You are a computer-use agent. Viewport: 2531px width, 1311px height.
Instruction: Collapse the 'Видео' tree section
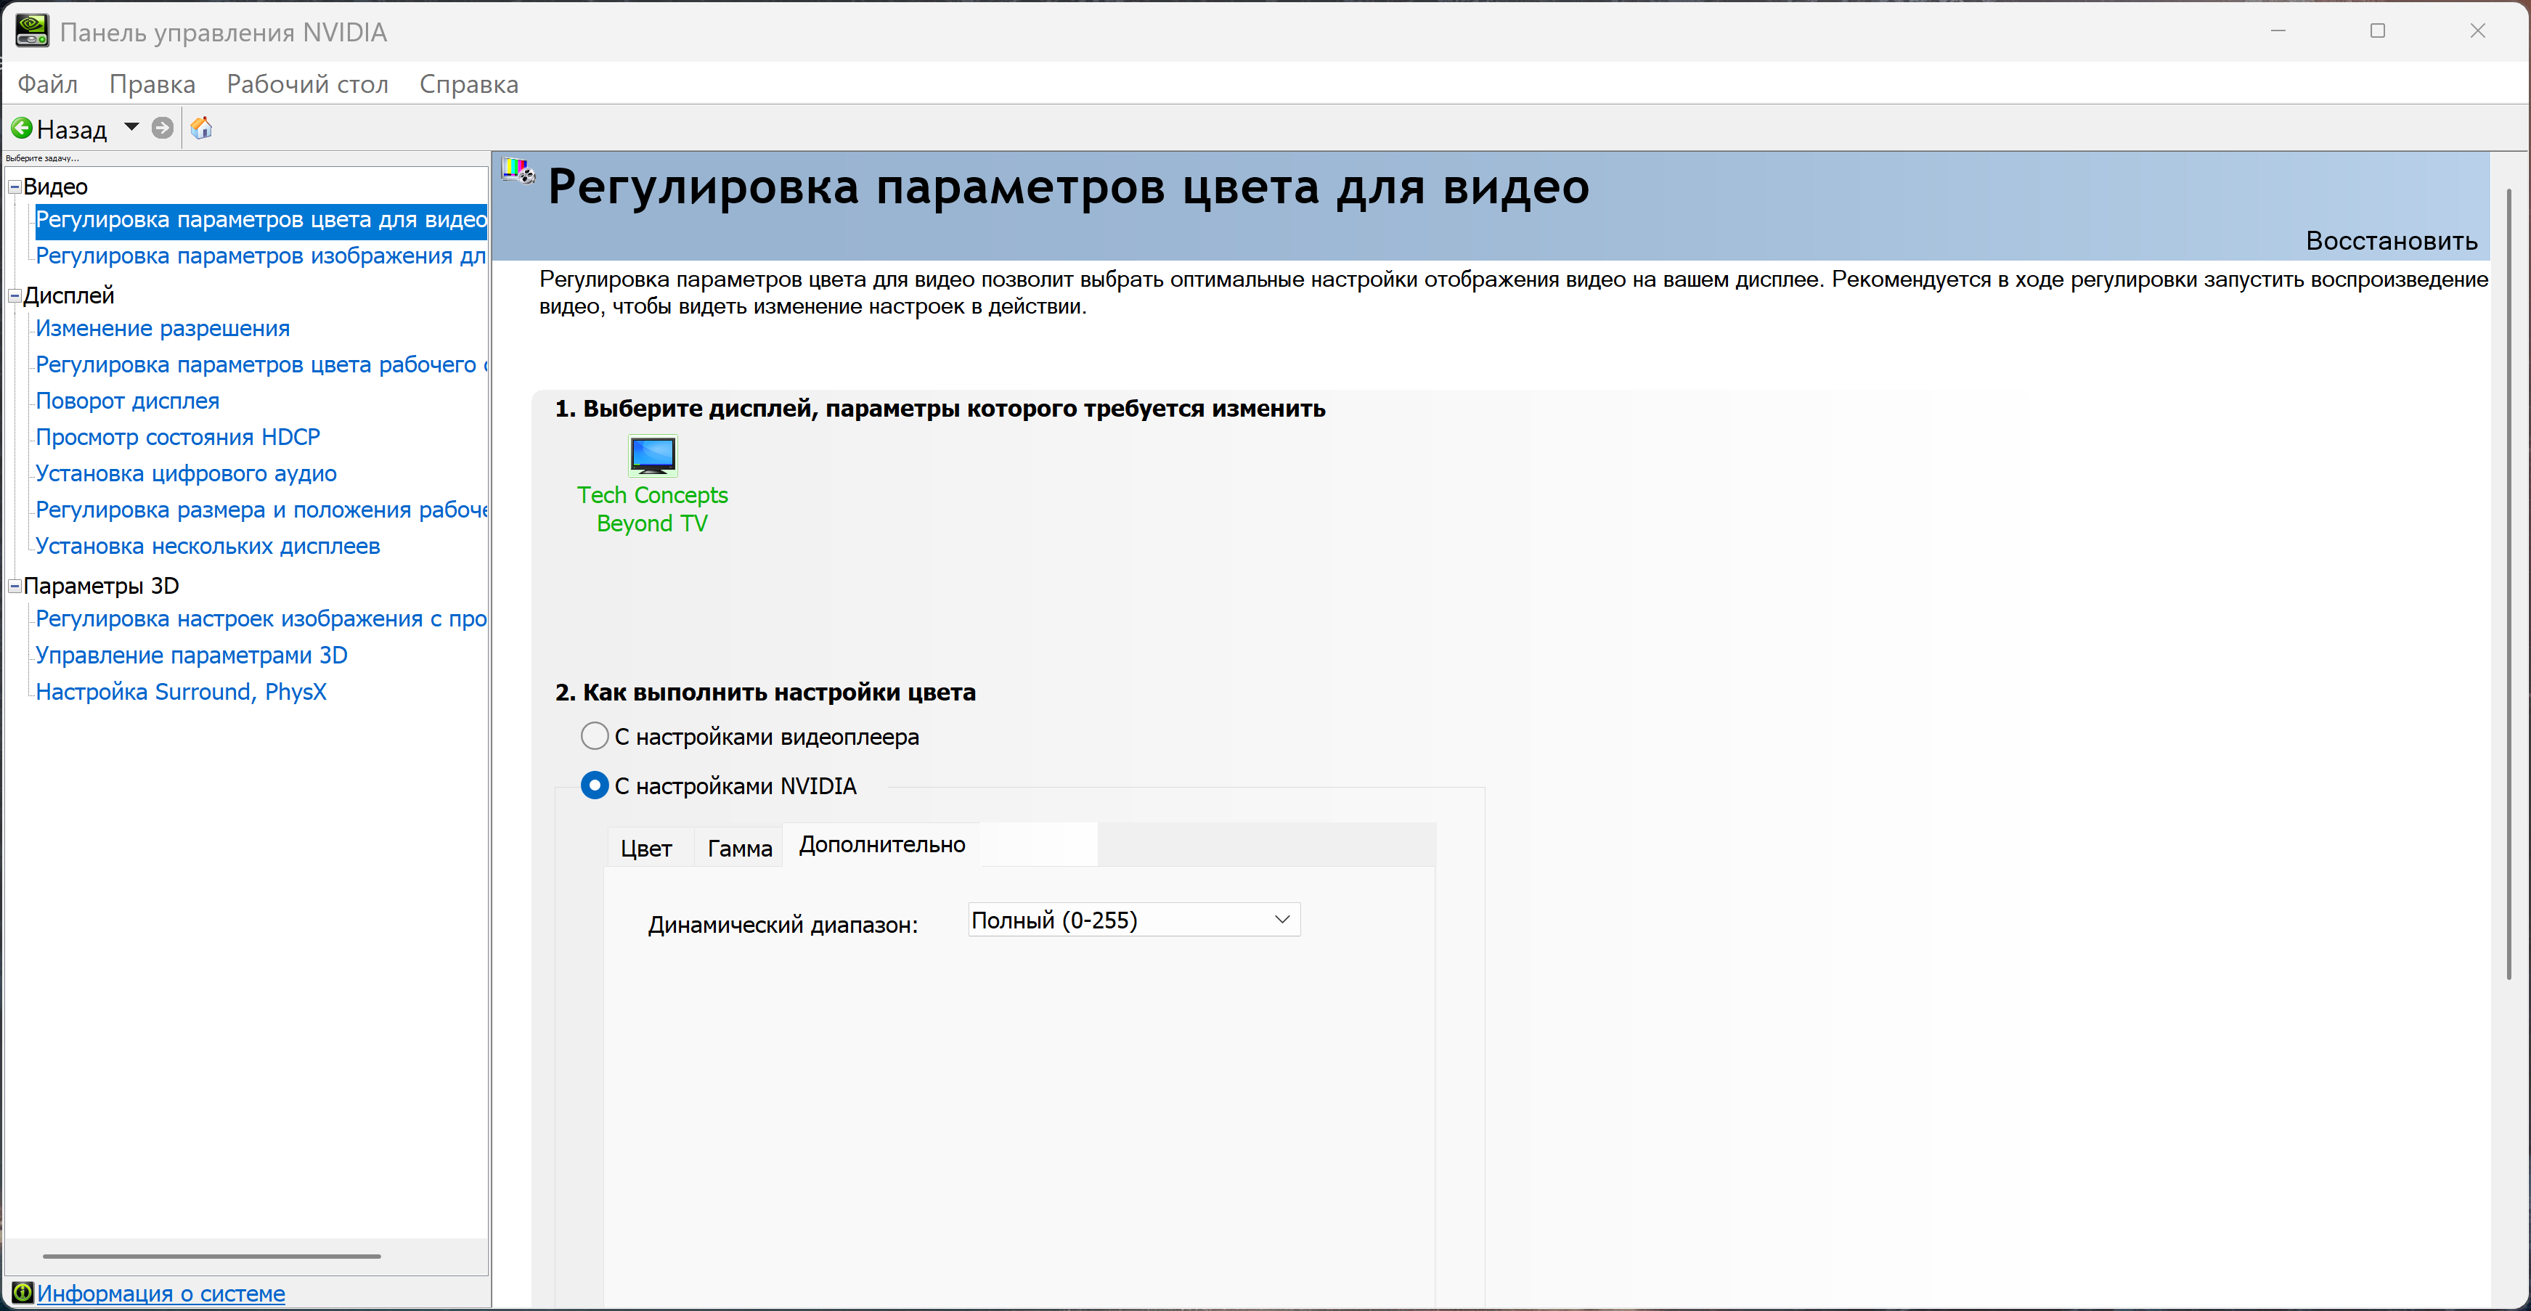(15, 187)
